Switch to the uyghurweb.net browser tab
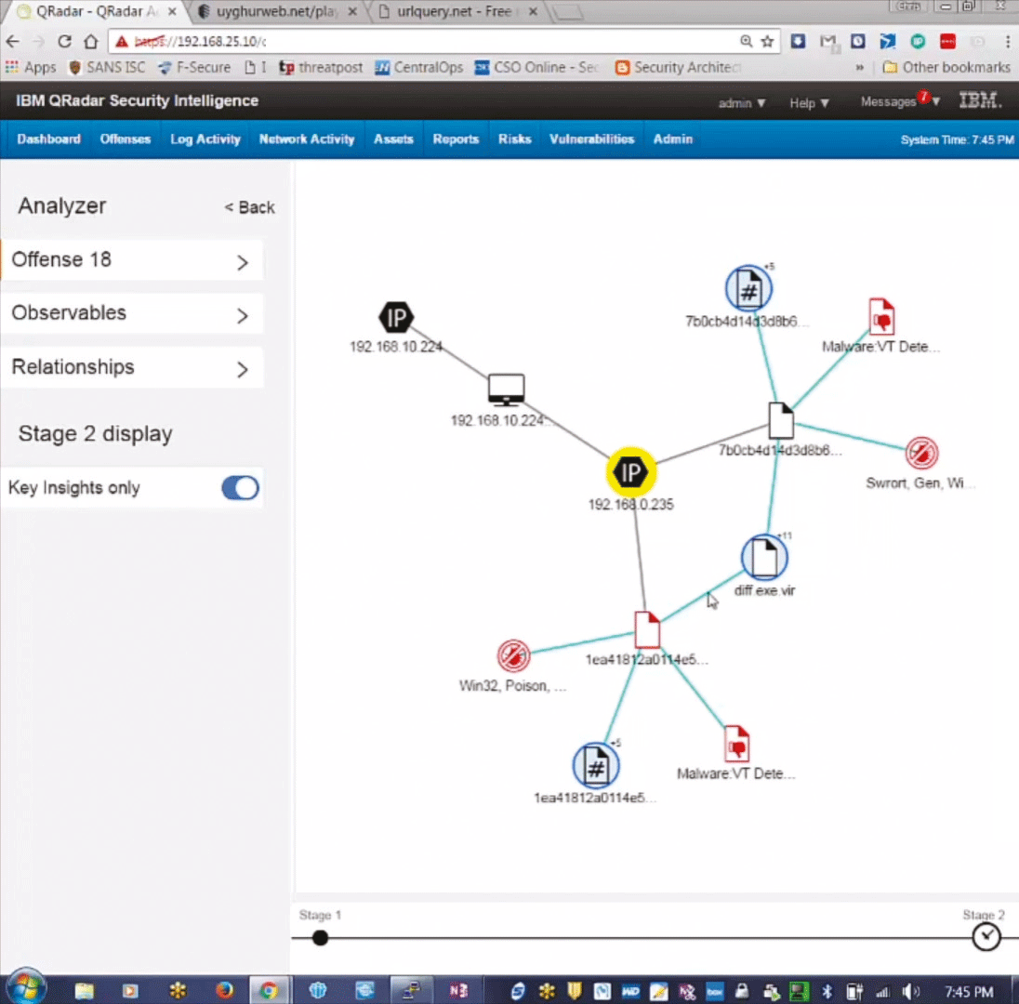 [x=278, y=12]
